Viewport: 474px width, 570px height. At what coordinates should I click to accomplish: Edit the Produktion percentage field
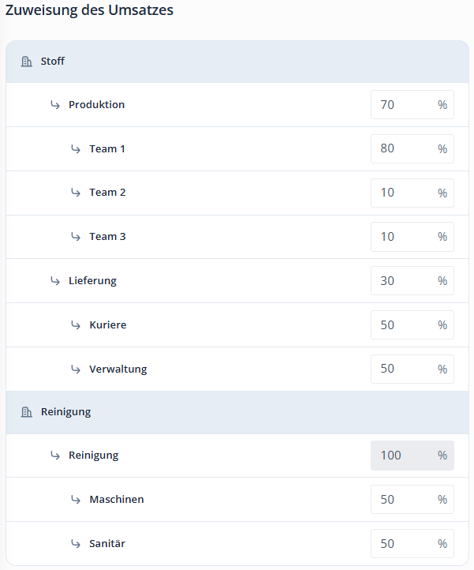point(402,105)
